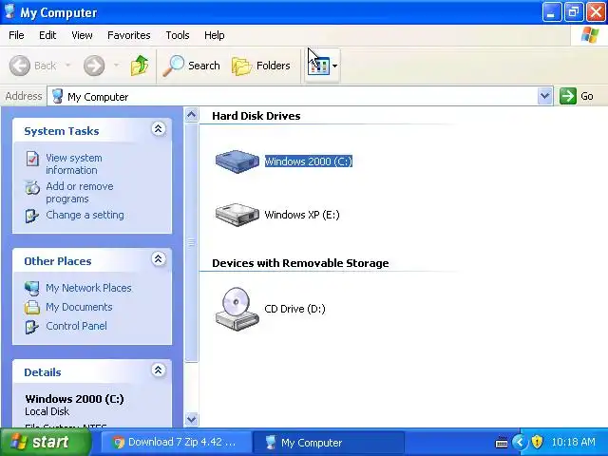608x456 pixels.
Task: Click the Windows XP (E:) label
Action: (x=302, y=215)
